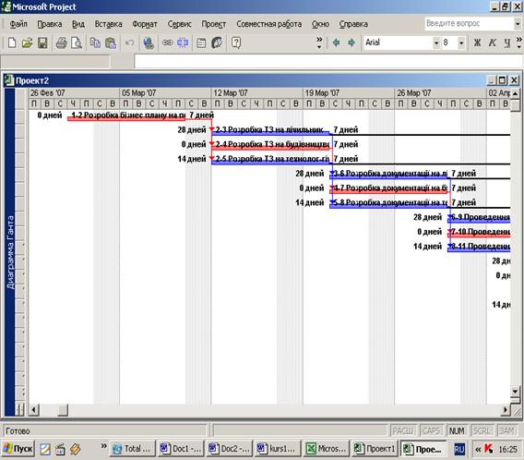Toggle Underline (Ч) formatting
Image resolution: width=524 pixels, height=460 pixels.
pyautogui.click(x=507, y=42)
